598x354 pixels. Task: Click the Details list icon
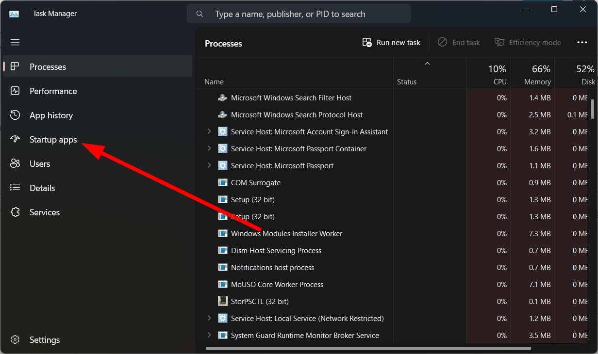(x=15, y=188)
